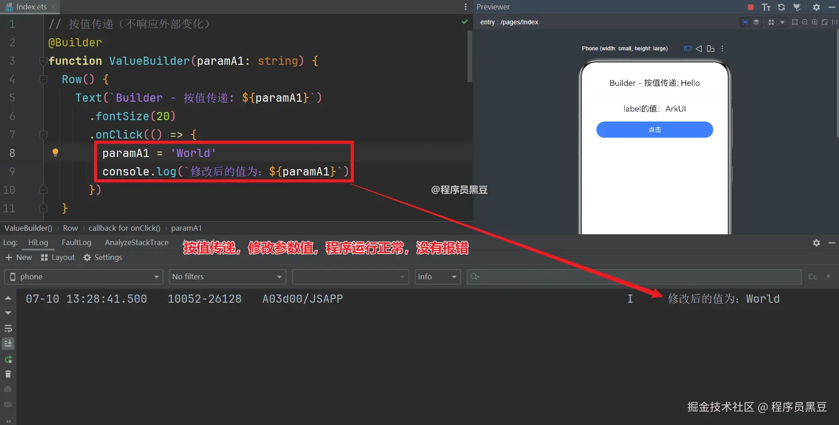The image size is (839, 425).
Task: Rotate the preview device orientation
Action: 711,49
